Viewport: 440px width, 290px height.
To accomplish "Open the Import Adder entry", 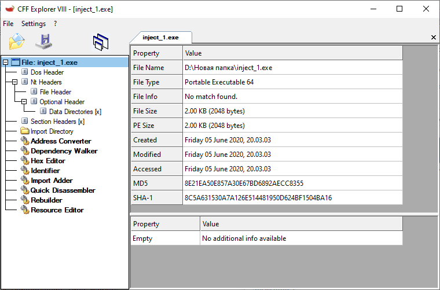I will [52, 181].
